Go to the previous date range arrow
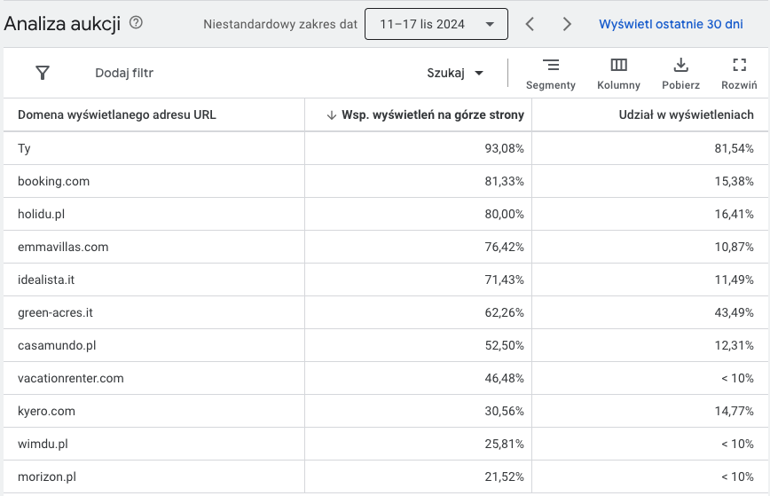The image size is (770, 496). tap(530, 24)
